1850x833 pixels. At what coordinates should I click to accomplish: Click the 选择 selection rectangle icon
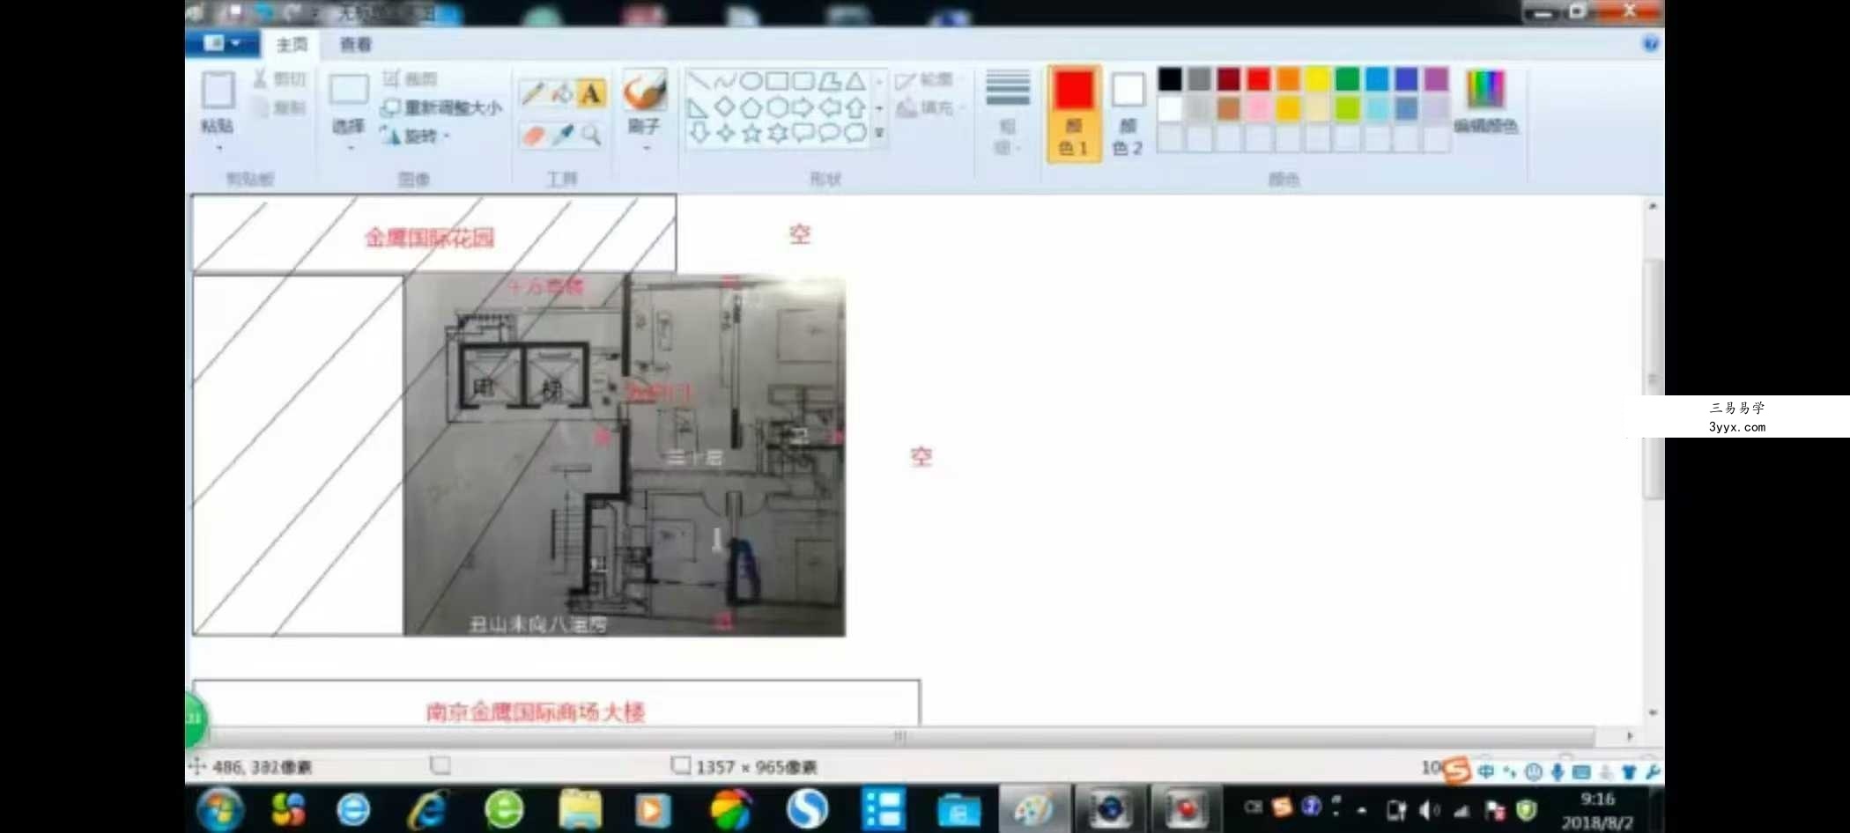tap(349, 91)
